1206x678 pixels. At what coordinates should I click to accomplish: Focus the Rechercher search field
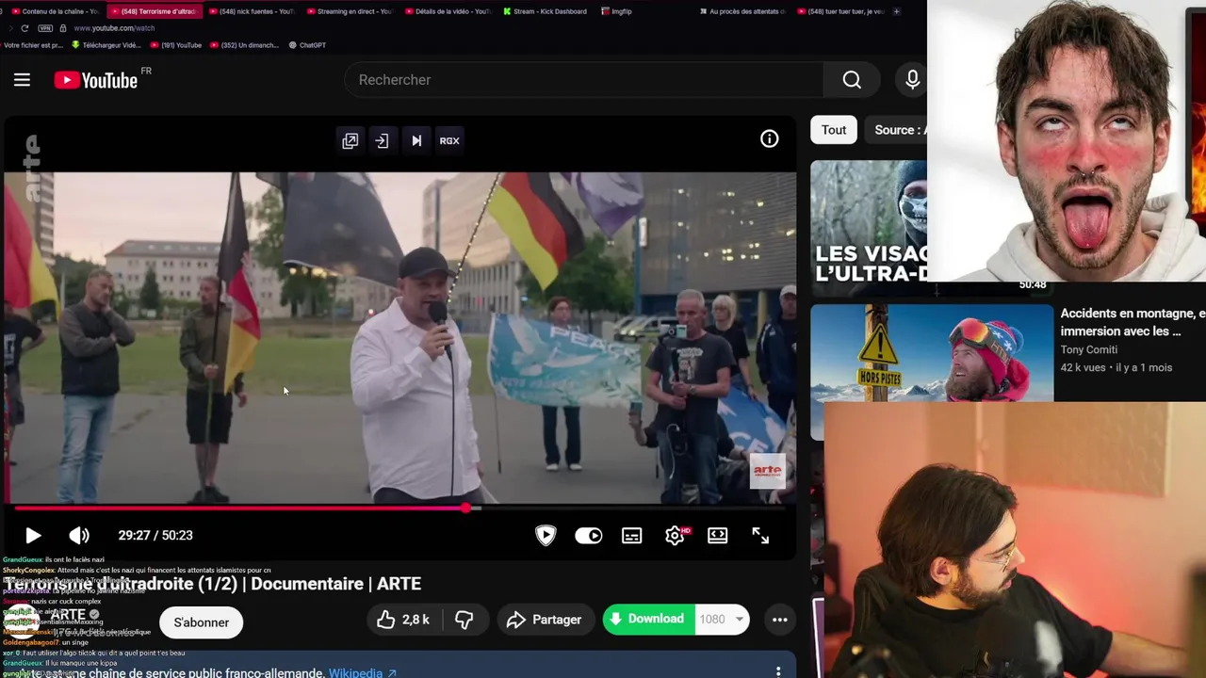(x=584, y=80)
